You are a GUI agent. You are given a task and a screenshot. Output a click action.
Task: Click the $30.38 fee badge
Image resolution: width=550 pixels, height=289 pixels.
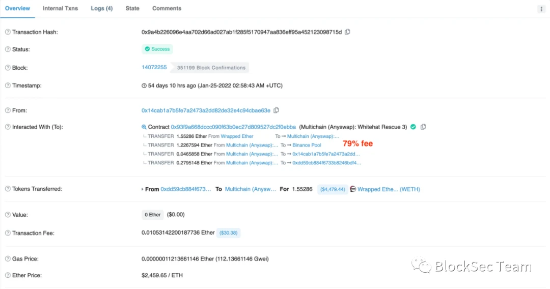click(x=228, y=233)
